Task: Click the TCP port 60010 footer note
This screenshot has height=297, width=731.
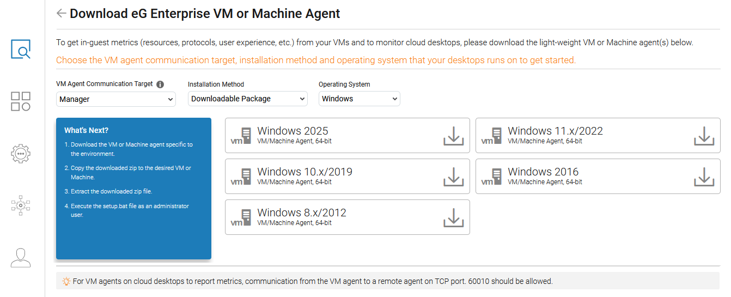Action: click(x=313, y=282)
